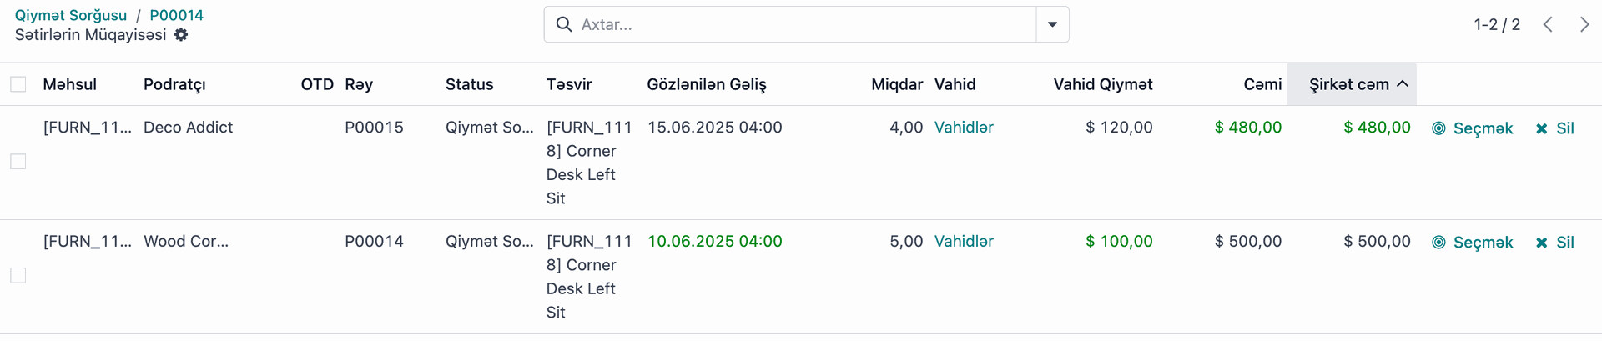Image resolution: width=1602 pixels, height=341 pixels.
Task: Sort by Şirkət cəm column header
Action: coord(1352,84)
